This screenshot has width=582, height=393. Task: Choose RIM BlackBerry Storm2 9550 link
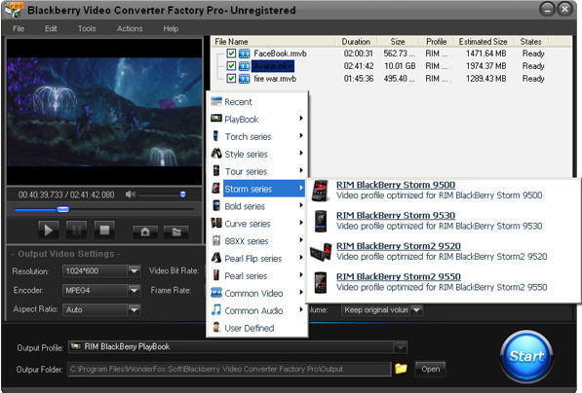(399, 277)
